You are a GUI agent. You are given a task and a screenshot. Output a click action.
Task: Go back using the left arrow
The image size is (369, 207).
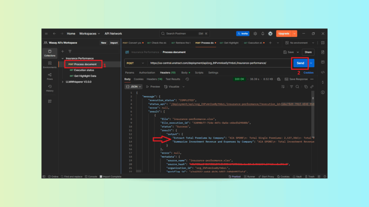54,33
